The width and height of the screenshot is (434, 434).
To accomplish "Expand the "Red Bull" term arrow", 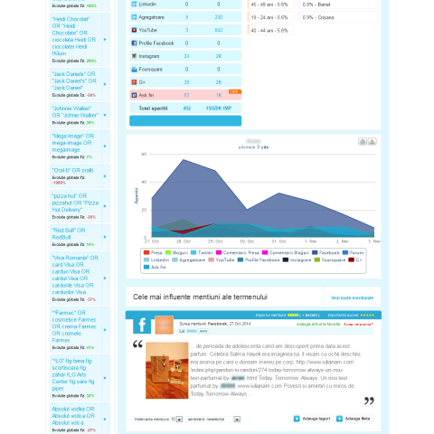I will click(105, 237).
